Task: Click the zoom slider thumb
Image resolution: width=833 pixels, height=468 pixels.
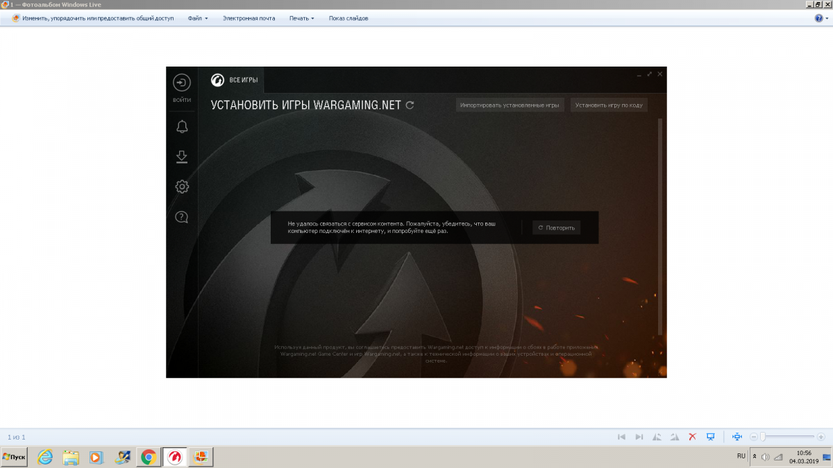Action: [x=762, y=437]
